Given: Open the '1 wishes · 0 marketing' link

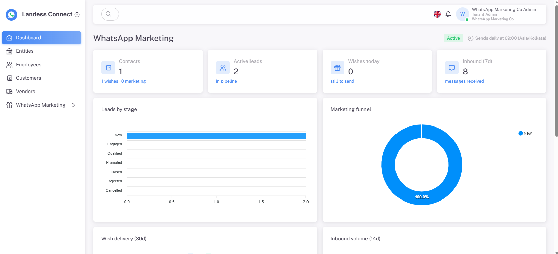Looking at the screenshot, I should pyautogui.click(x=123, y=81).
